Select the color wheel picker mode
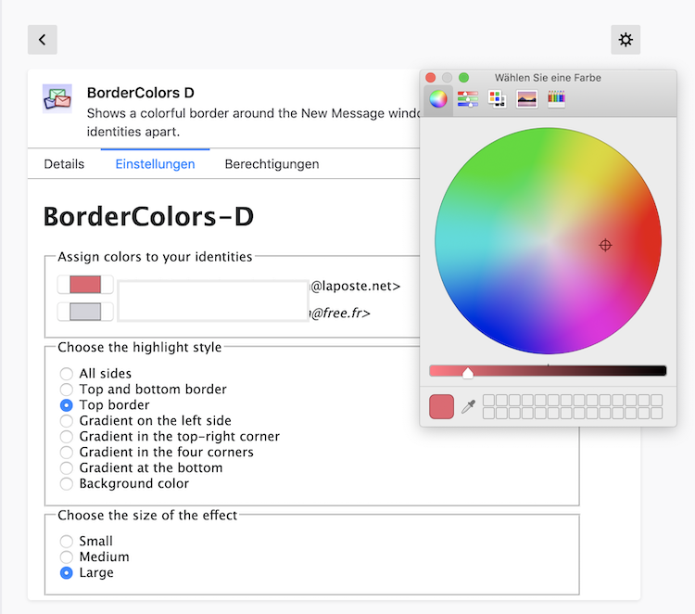695x614 pixels. pyautogui.click(x=438, y=99)
